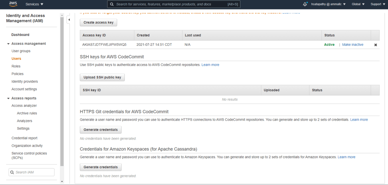This screenshot has width=388, height=185.
Task: Click the Create access key button
Action: click(98, 22)
